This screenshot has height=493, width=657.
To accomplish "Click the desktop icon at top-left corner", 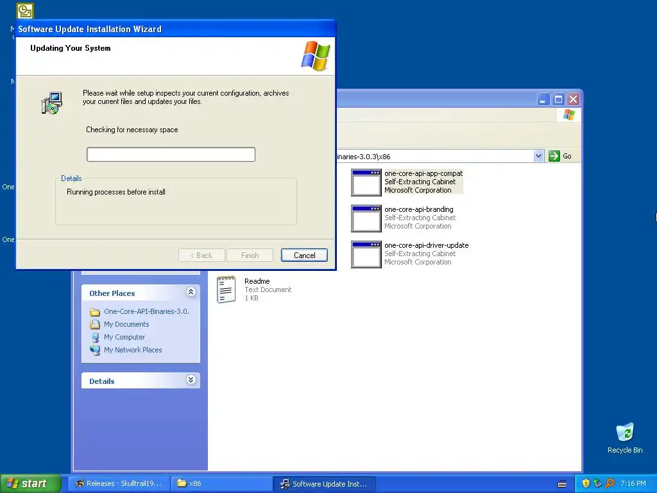I will click(25, 11).
